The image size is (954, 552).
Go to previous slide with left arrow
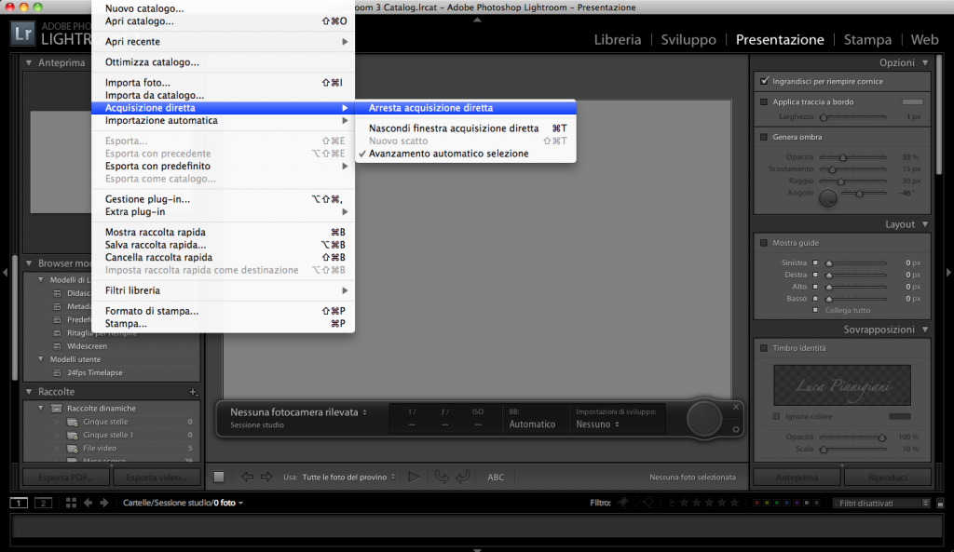click(x=247, y=478)
